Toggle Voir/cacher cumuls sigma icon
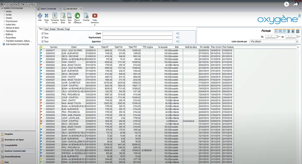Image resolution: width=302 pixels, height=164 pixels. click(x=54, y=16)
